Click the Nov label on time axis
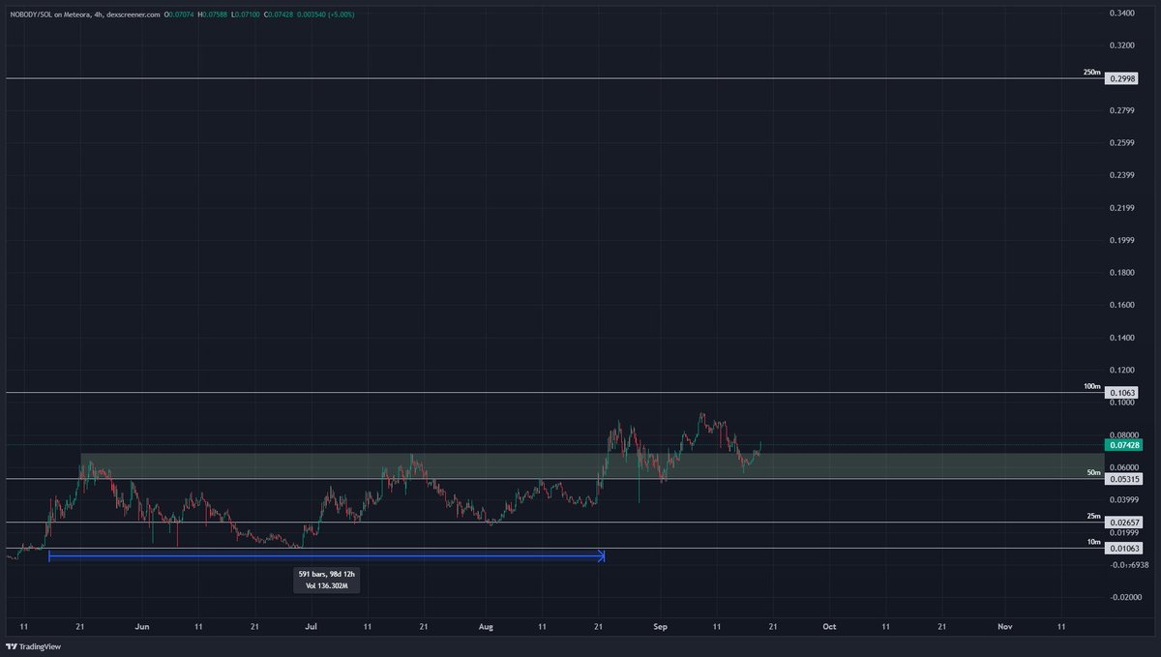The height and width of the screenshot is (657, 1161). coord(1005,627)
